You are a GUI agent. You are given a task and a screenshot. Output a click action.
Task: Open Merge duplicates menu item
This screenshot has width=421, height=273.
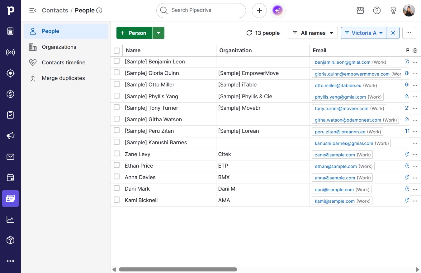coord(66,78)
